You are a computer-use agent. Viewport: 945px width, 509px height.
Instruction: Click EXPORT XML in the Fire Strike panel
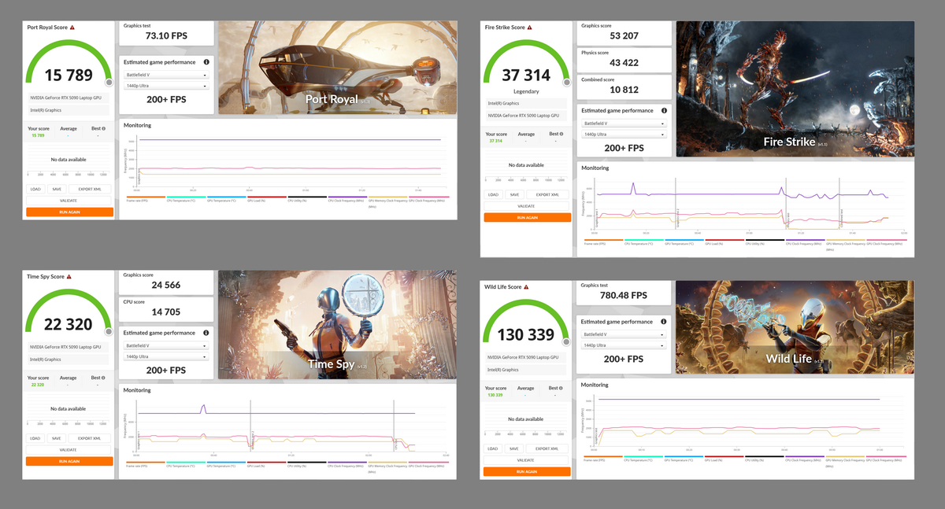(548, 194)
